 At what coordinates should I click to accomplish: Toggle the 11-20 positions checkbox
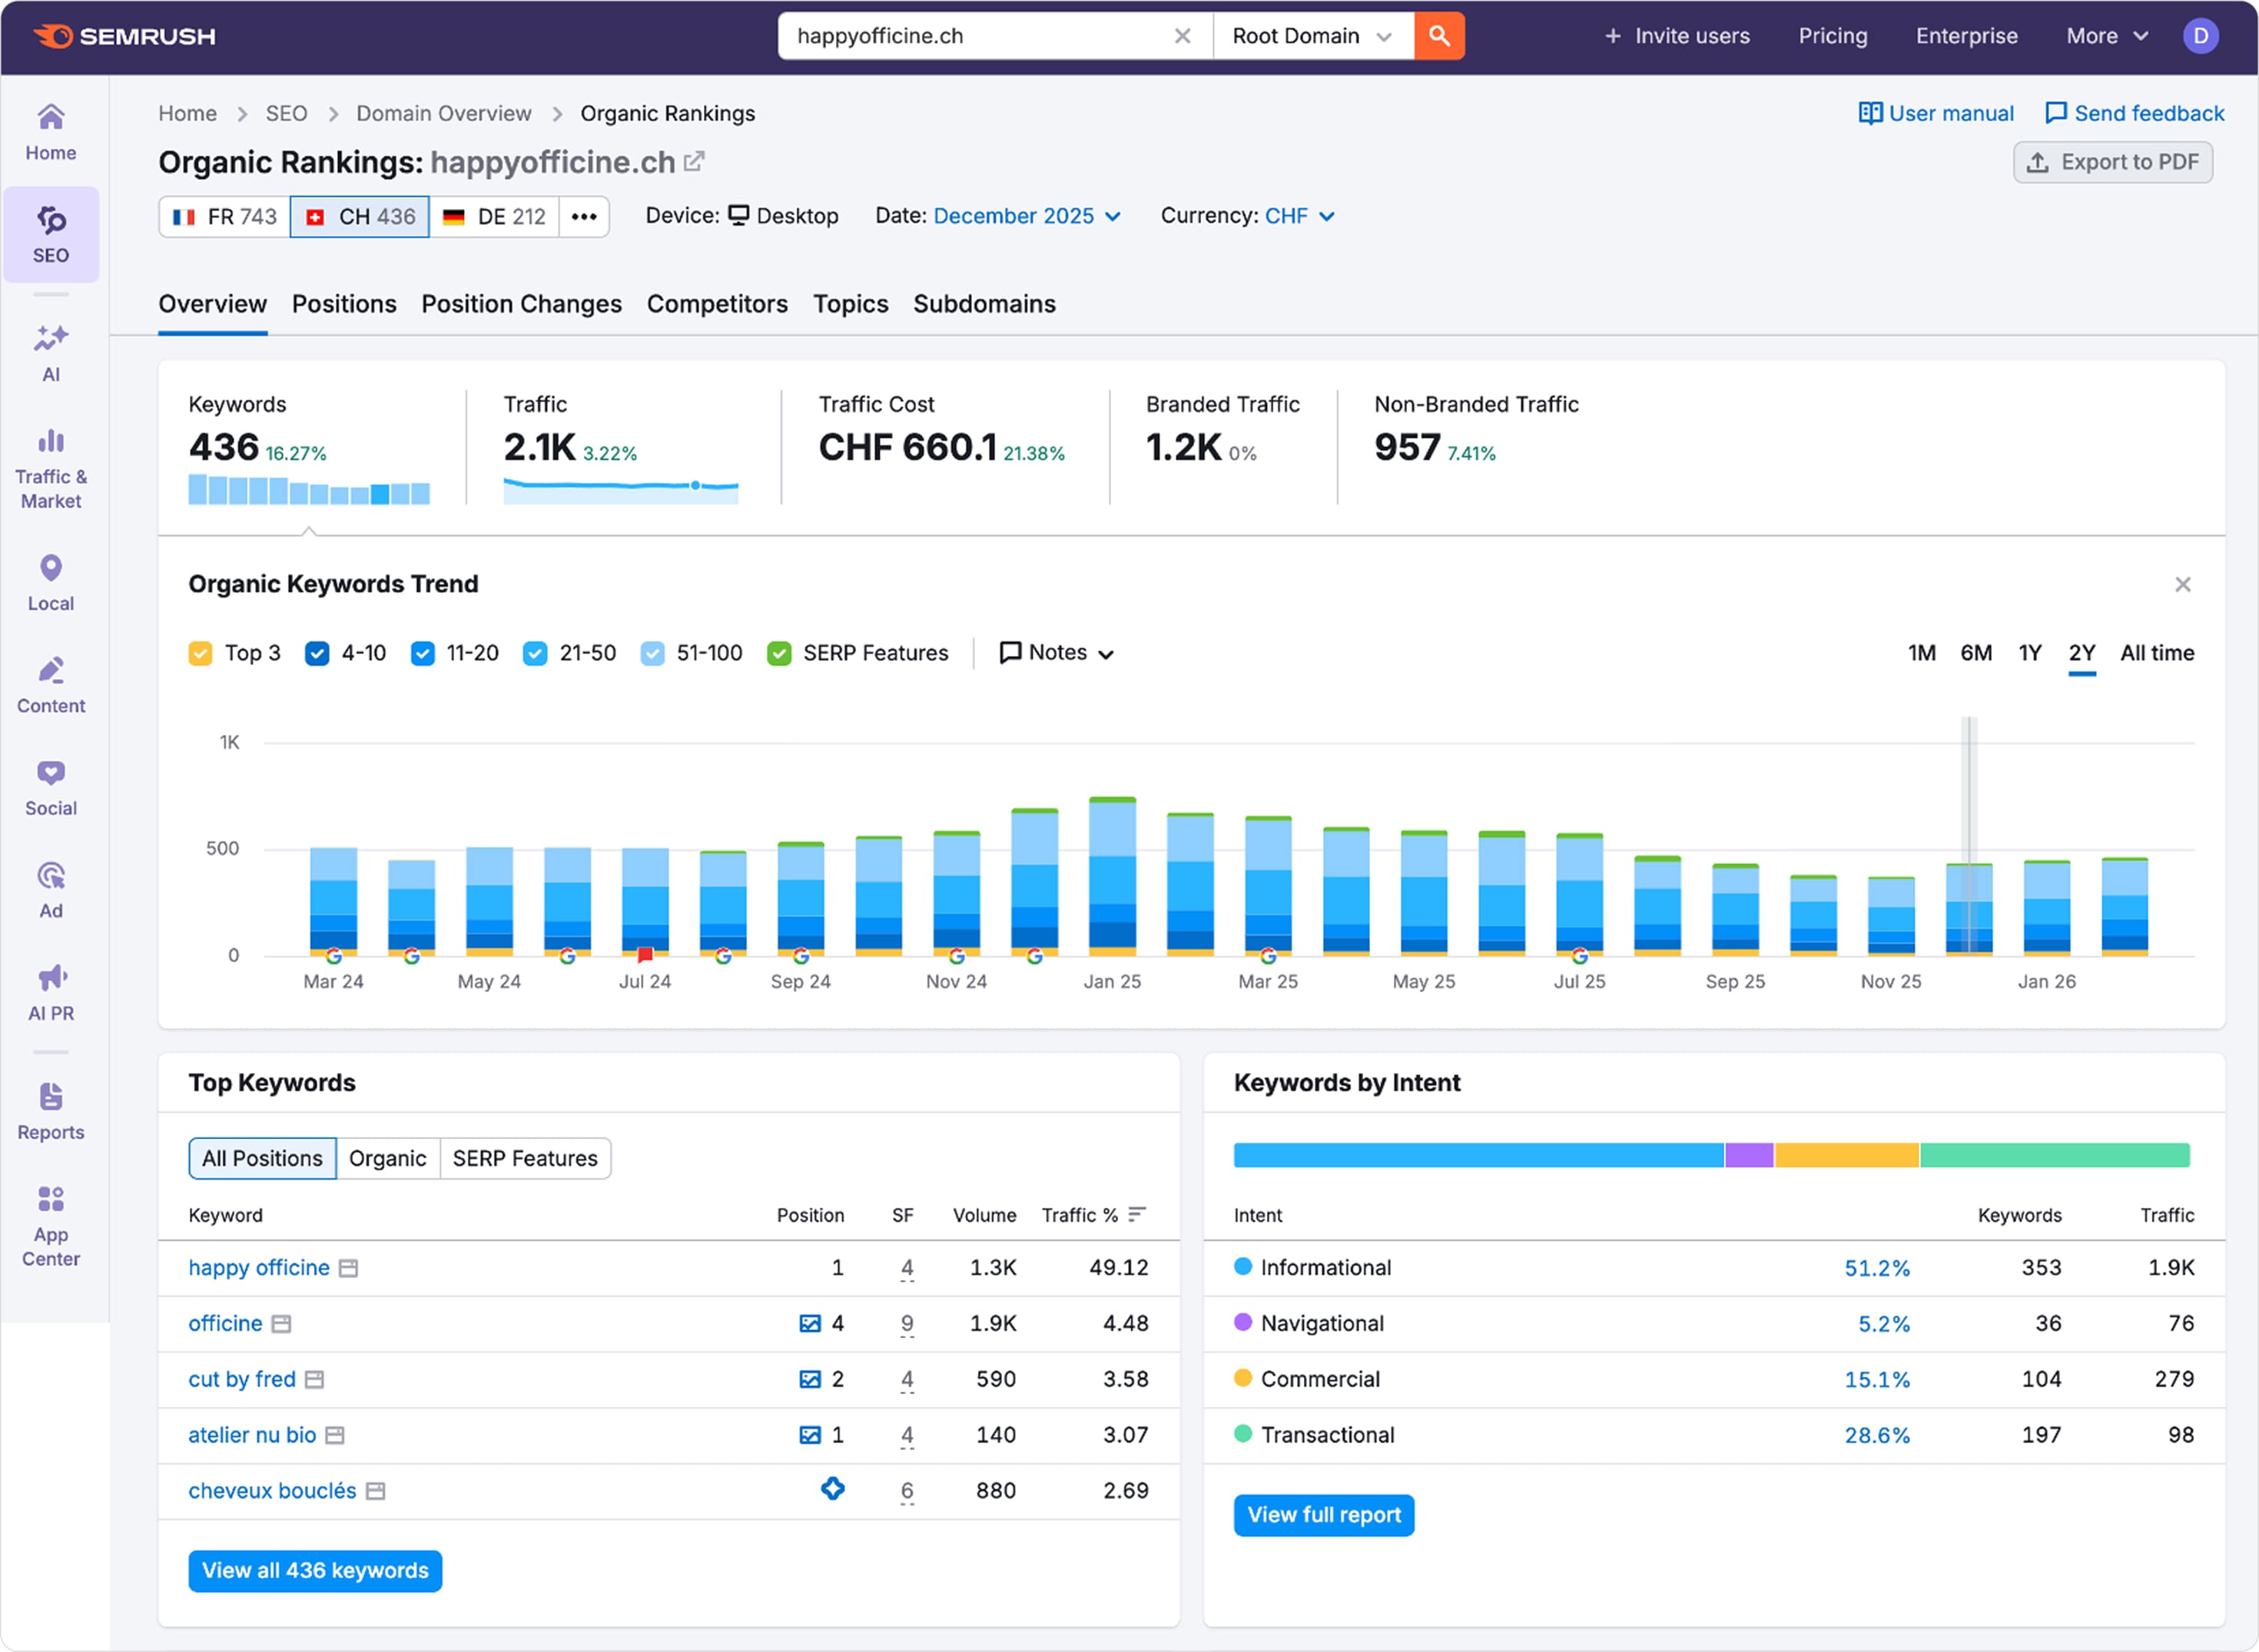pos(422,653)
